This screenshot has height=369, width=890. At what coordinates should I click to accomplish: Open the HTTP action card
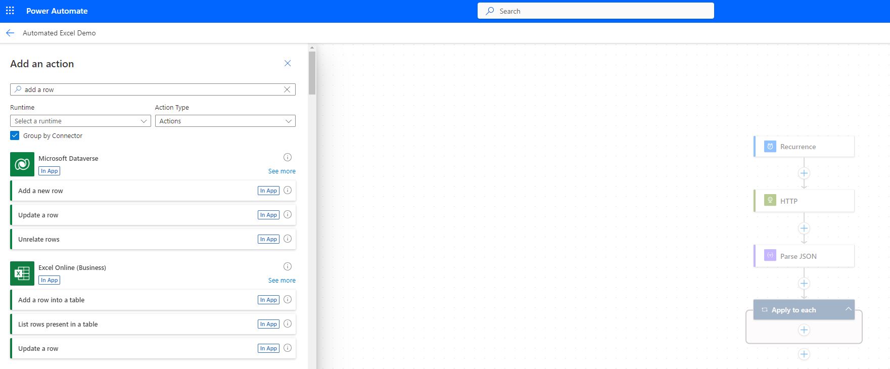coord(804,201)
